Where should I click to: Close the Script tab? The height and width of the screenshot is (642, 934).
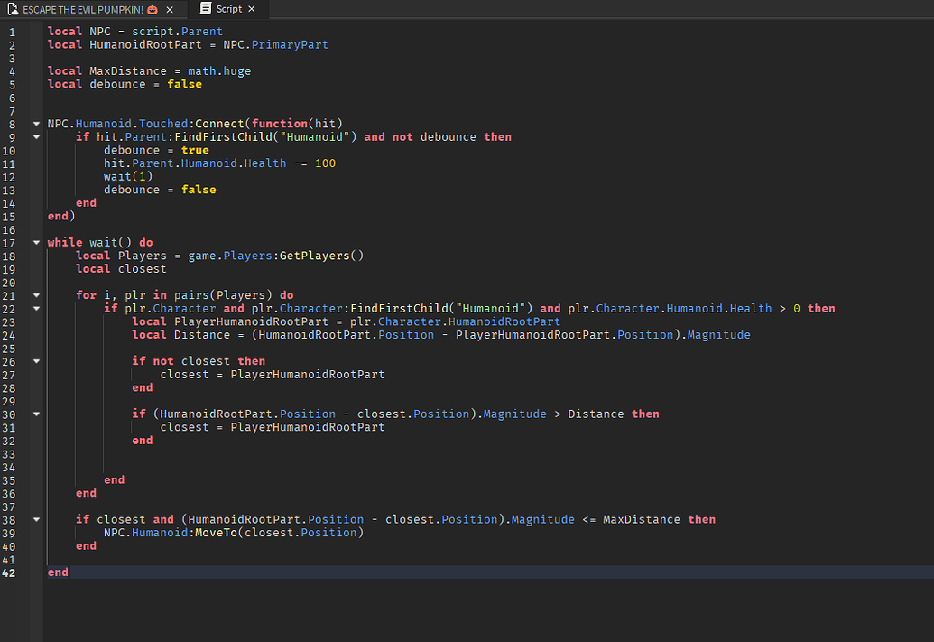252,9
